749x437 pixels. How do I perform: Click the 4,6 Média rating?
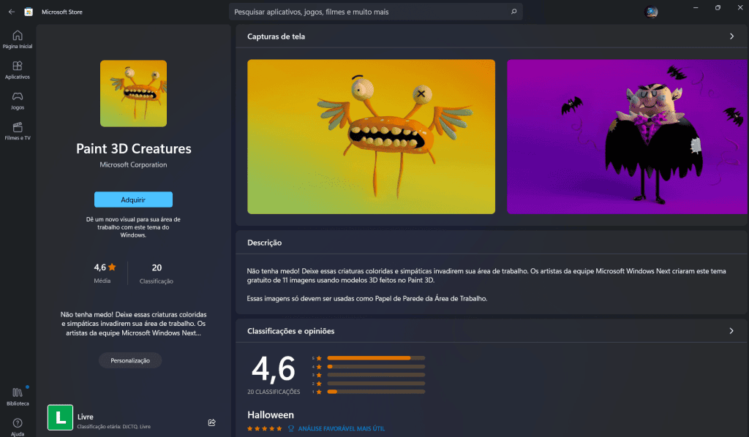(105, 273)
